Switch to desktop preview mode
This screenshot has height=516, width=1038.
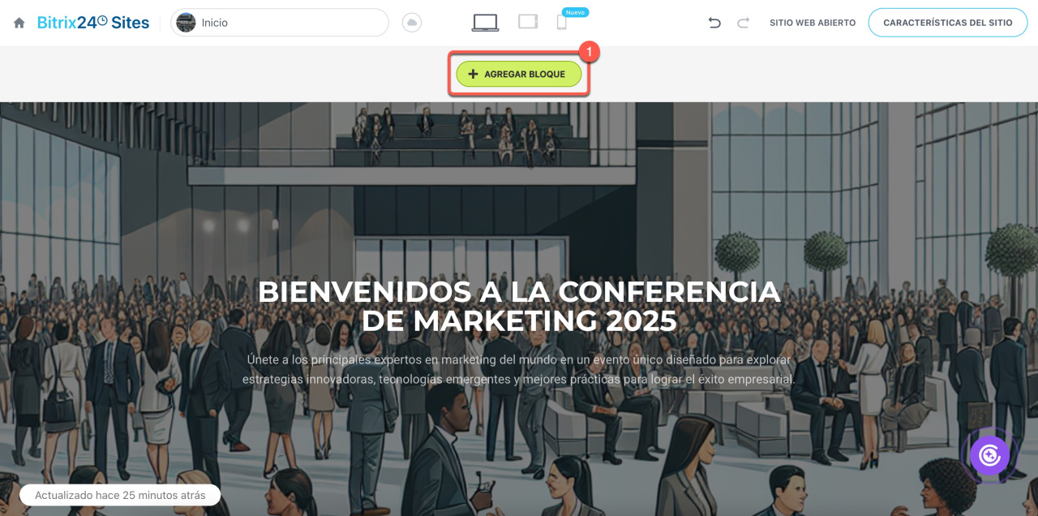click(x=485, y=23)
